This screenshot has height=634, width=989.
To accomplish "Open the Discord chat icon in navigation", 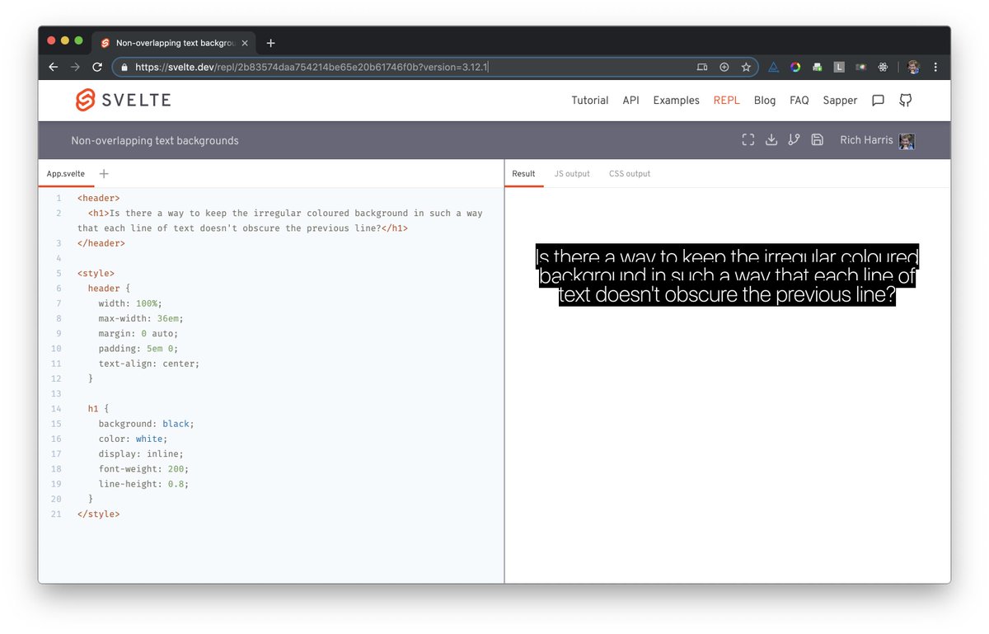I will [x=879, y=101].
